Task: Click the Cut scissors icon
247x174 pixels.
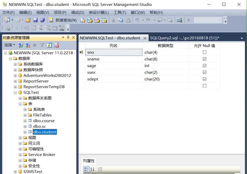Action: [x=113, y=20]
